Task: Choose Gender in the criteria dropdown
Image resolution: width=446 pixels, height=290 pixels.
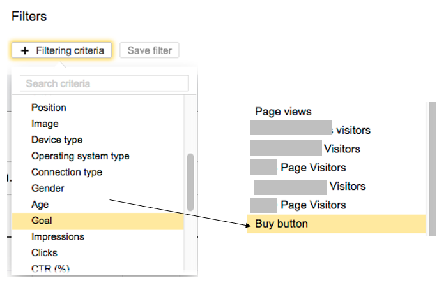Action: (47, 189)
